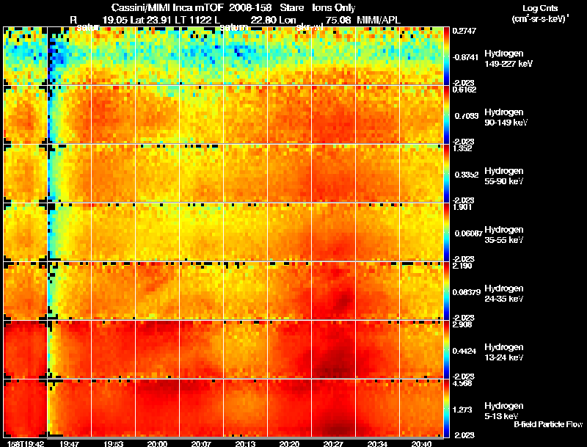This screenshot has height=447, width=587.
Task: Click the plot title "Cassini/MIMI Inca mTOF"
Action: 167,8
